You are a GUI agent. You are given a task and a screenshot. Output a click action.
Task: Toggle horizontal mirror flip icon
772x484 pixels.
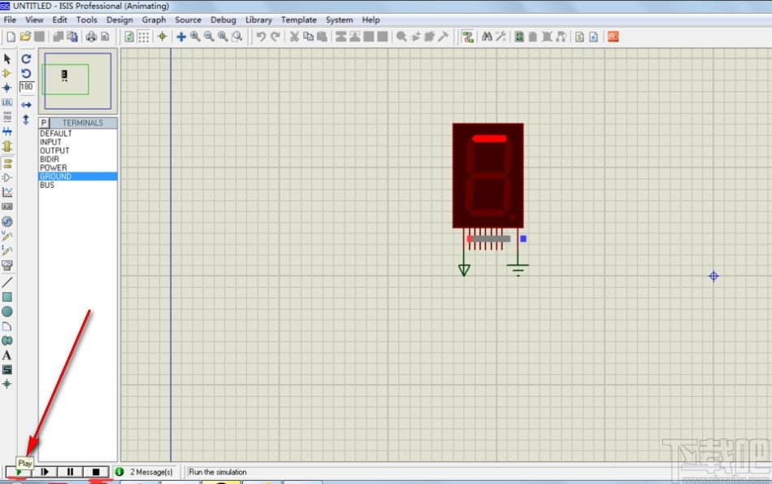[x=26, y=105]
